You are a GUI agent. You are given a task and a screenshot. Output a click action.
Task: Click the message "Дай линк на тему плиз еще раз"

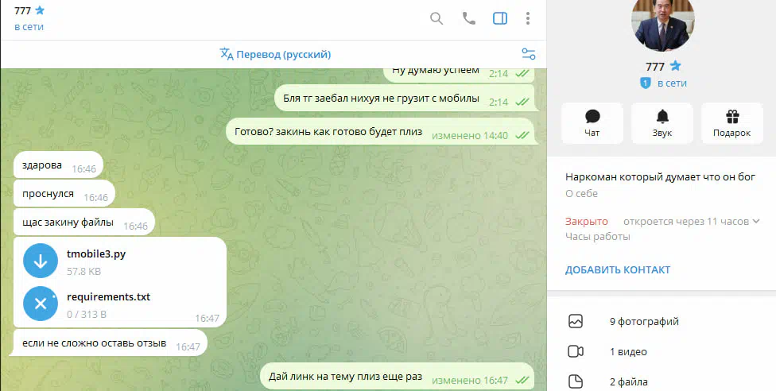[345, 377]
